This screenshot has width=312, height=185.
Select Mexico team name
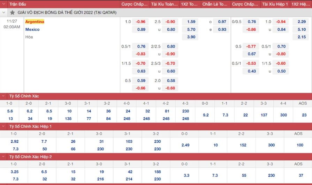pyautogui.click(x=32, y=29)
